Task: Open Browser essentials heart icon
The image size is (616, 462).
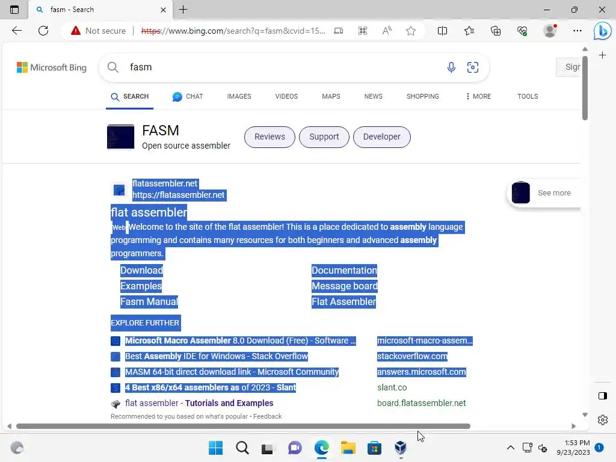Action: point(522,31)
